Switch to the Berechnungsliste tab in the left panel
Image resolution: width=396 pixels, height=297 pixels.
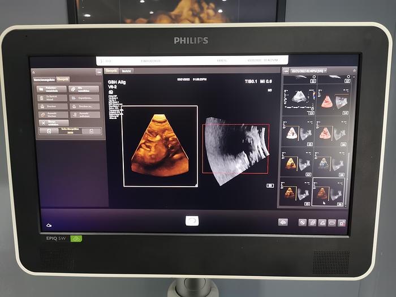click(45, 80)
